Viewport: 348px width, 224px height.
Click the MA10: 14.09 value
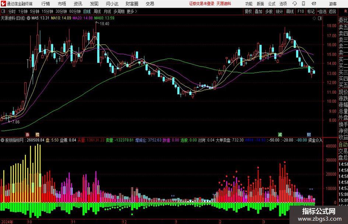(x=61, y=18)
